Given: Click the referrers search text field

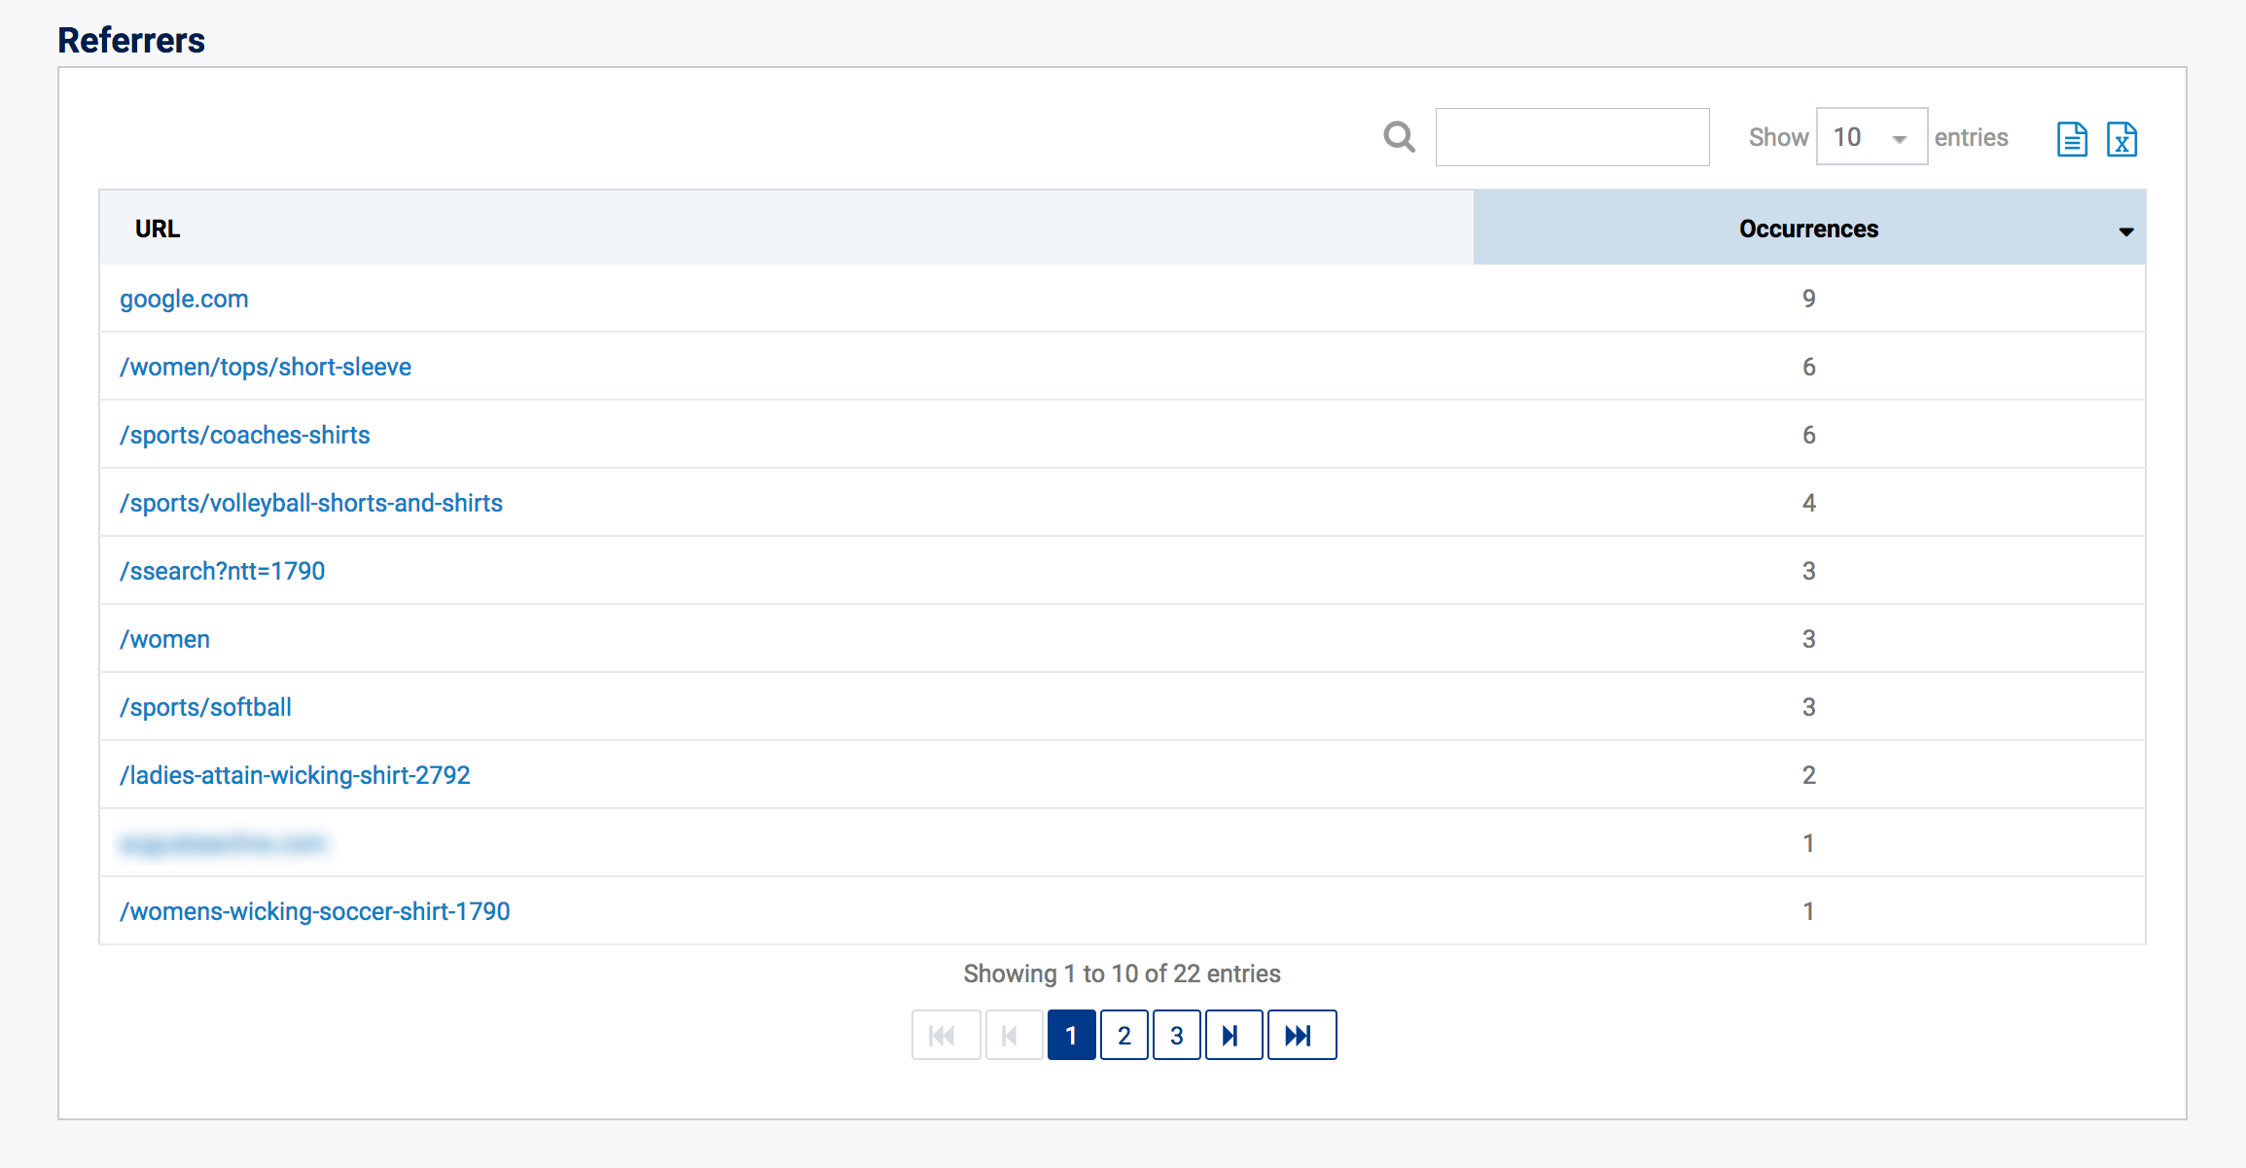Looking at the screenshot, I should (x=1572, y=137).
